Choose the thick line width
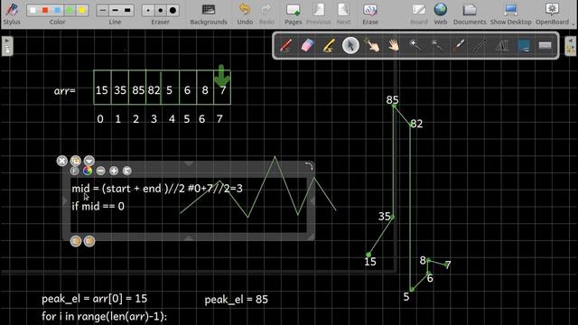This screenshot has width=578, height=325. pos(127,10)
